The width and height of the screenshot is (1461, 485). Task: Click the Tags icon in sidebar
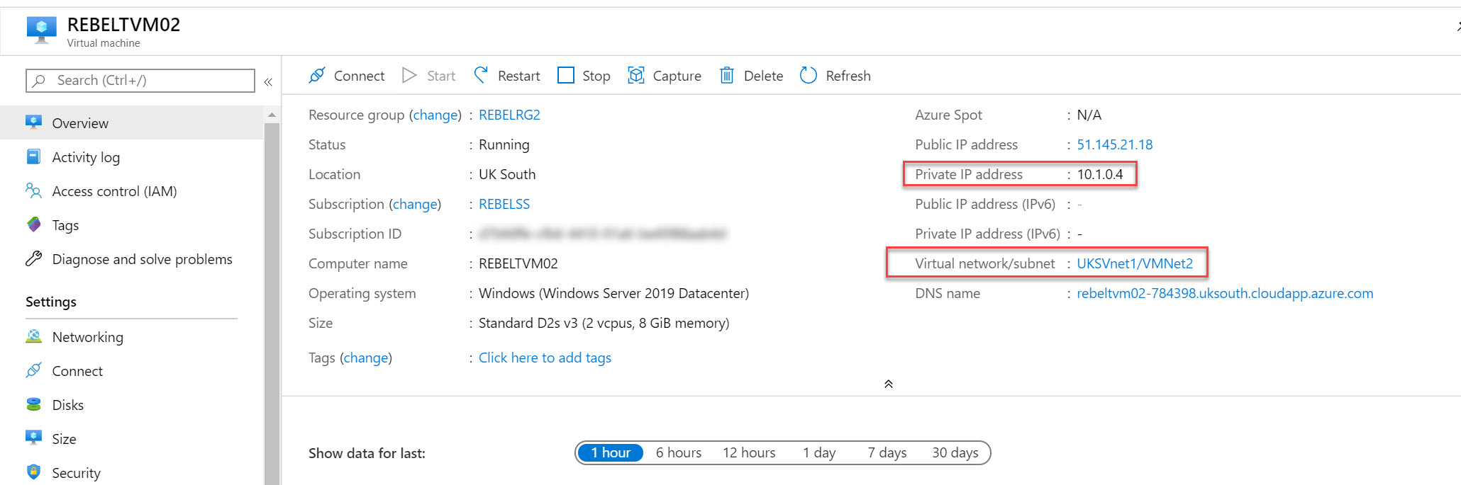33,224
